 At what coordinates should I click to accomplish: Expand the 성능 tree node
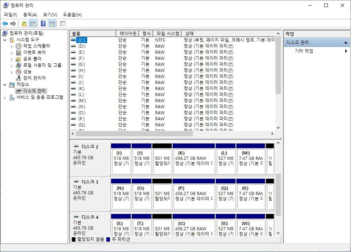coord(12,72)
